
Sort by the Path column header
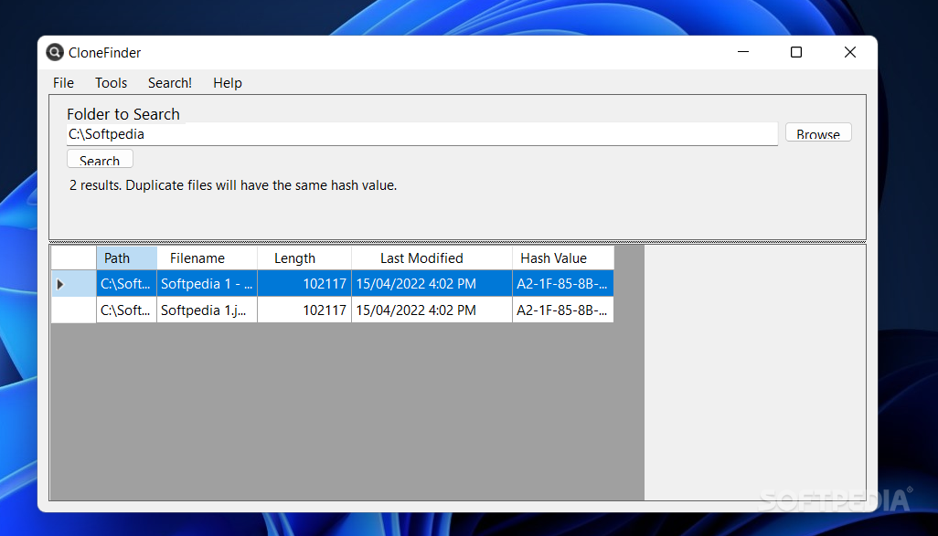click(127, 258)
